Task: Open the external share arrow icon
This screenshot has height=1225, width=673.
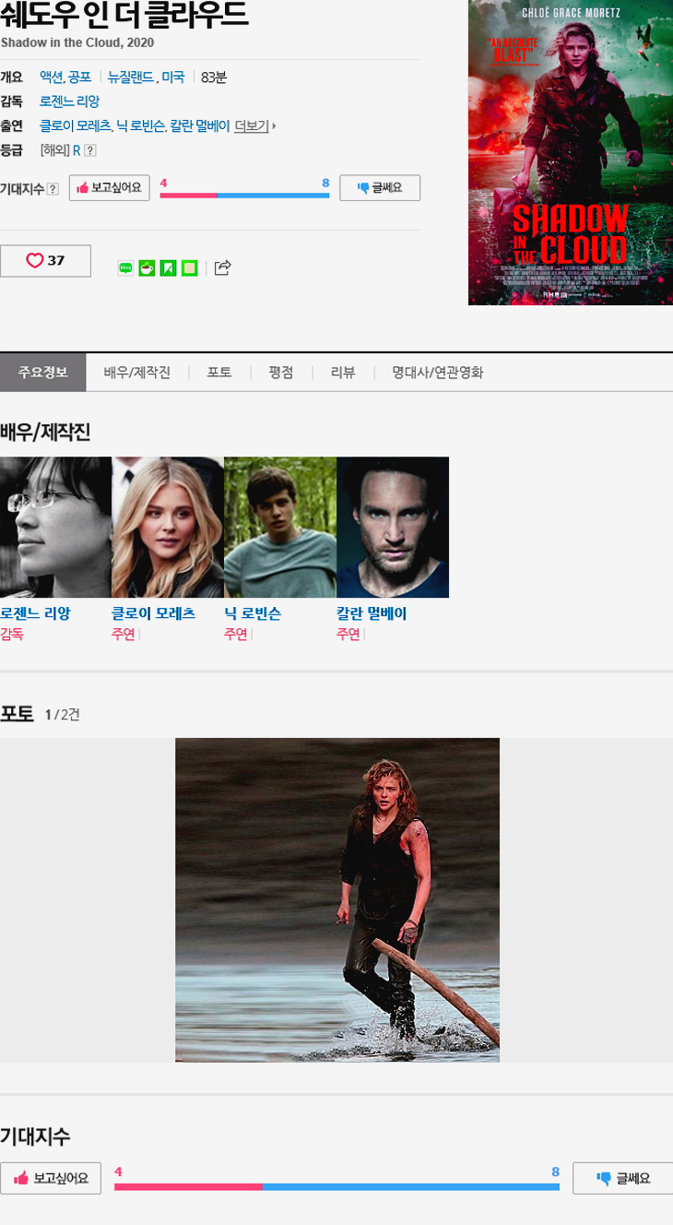Action: (222, 268)
